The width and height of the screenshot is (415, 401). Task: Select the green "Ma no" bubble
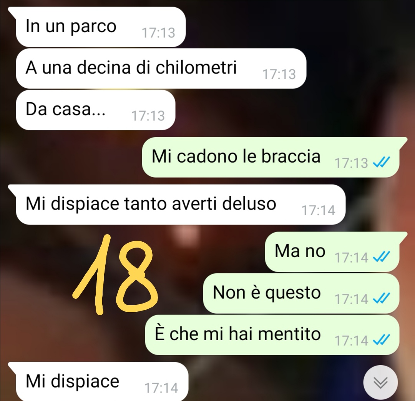click(x=336, y=251)
